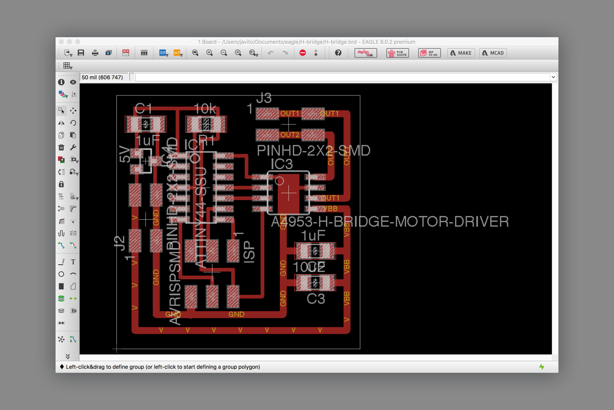Expand the Open file dropdown
Screen dimensions: 614x410
pos(71,55)
